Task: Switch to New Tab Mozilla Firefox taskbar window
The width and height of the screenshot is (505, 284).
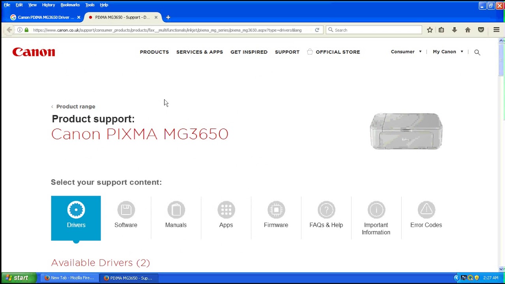Action: 69,278
